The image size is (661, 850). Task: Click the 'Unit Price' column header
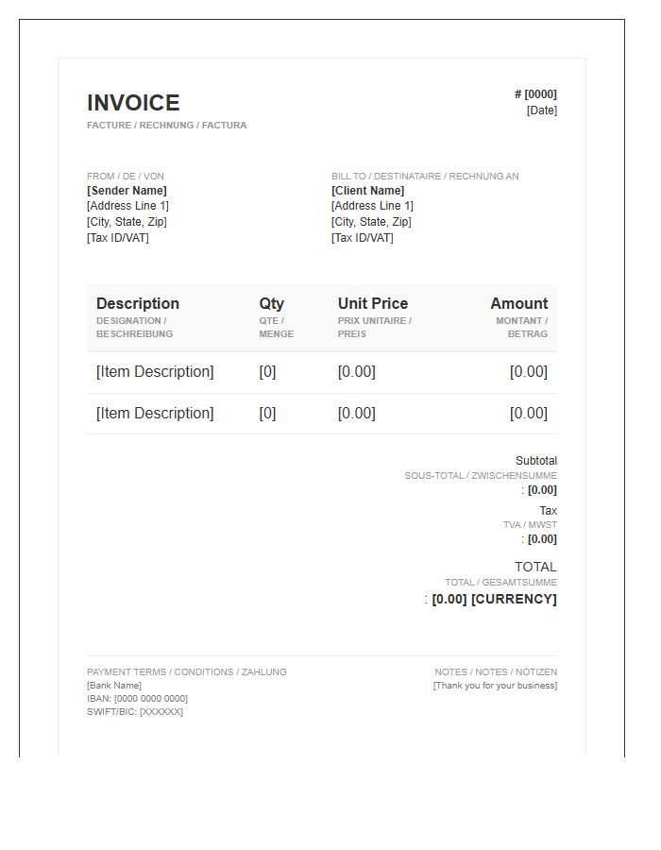pyautogui.click(x=373, y=303)
